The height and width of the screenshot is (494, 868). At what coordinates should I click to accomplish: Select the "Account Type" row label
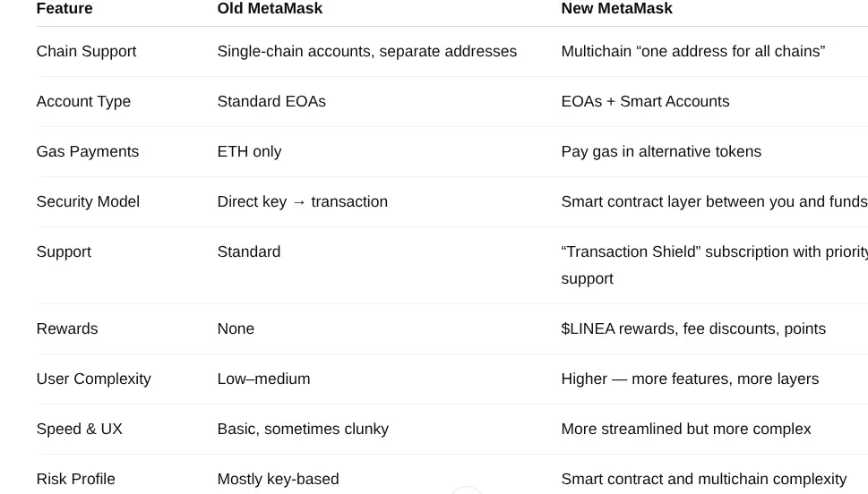[x=83, y=102]
